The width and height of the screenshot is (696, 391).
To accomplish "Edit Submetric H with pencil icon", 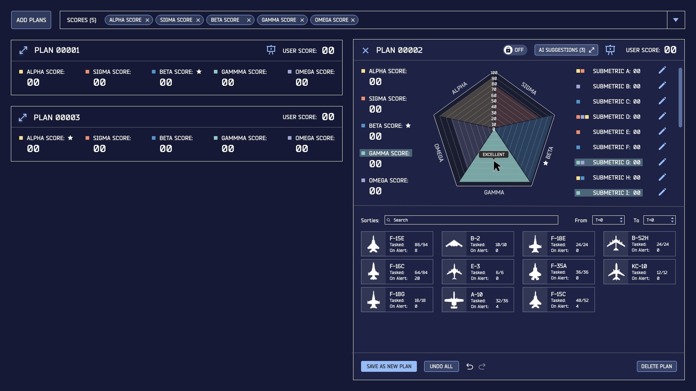I will coord(662,177).
